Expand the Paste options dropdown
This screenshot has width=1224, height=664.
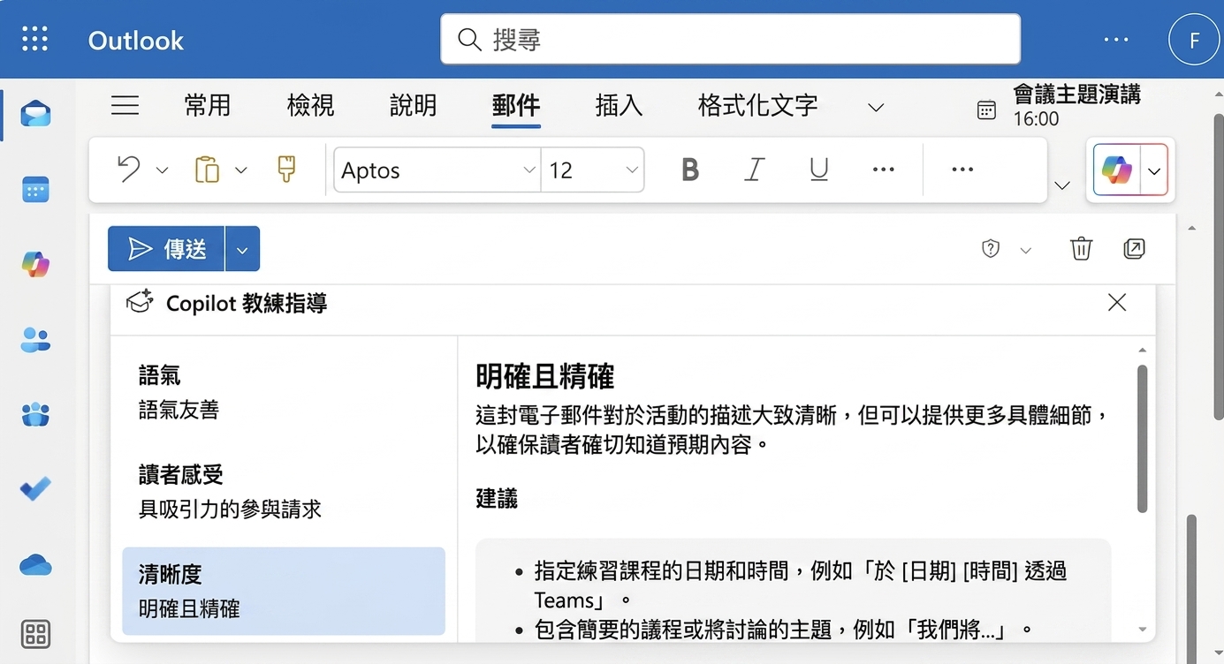tap(240, 170)
